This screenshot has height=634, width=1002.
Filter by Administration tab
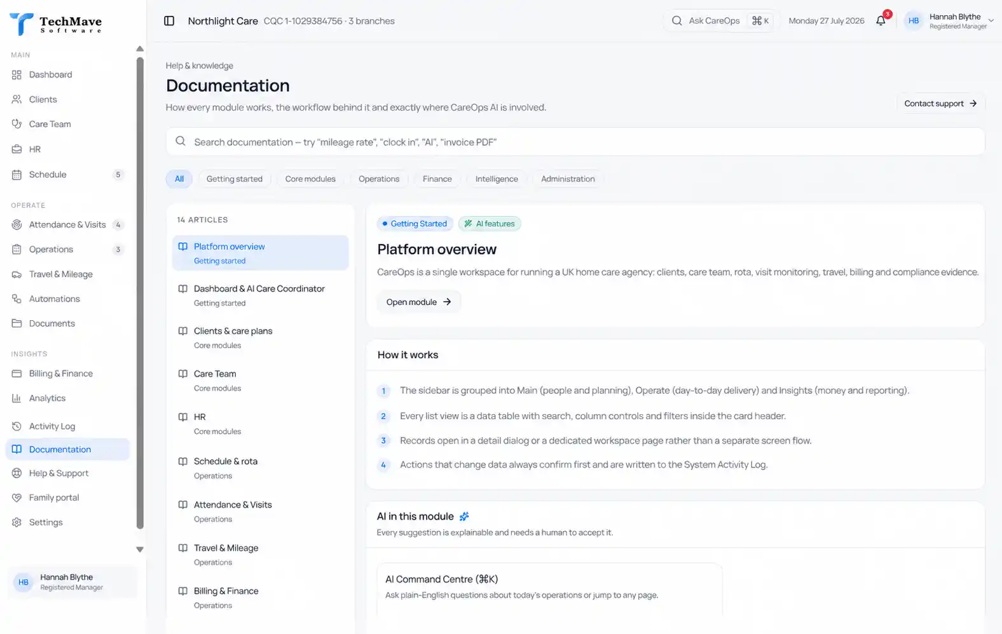(568, 179)
